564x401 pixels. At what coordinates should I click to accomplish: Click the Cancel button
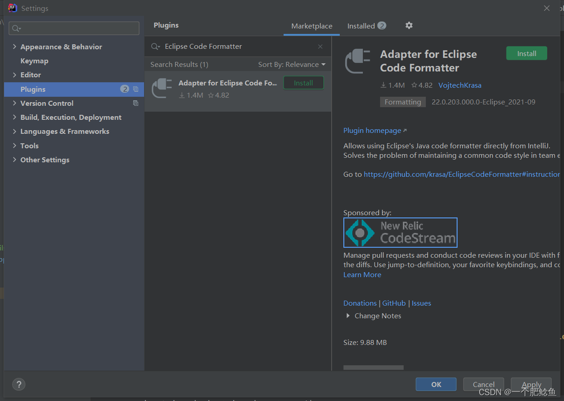click(483, 384)
